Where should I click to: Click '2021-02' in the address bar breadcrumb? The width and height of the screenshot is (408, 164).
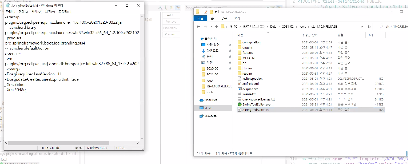[288, 27]
